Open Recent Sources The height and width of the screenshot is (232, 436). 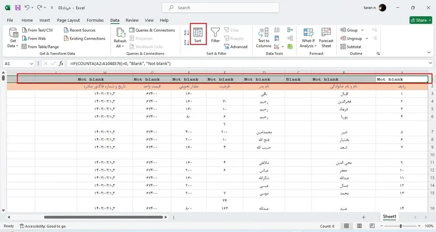80,30
